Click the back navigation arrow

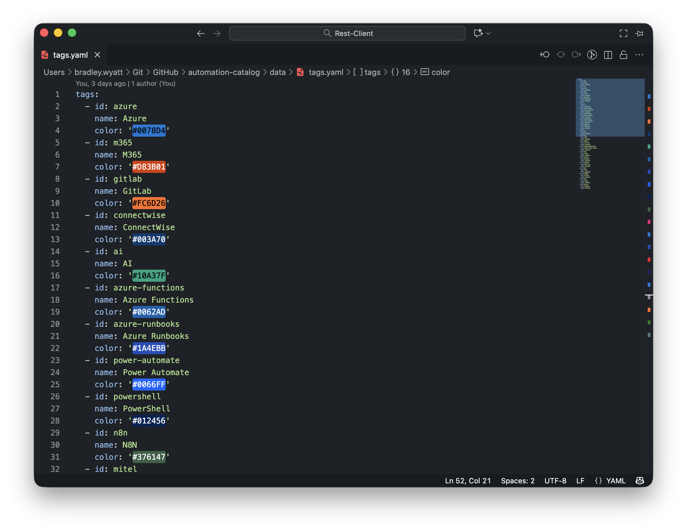(x=201, y=33)
